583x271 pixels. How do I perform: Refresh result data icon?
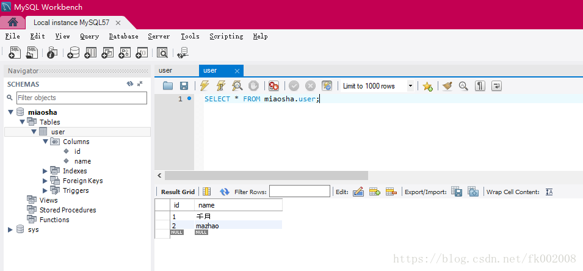coord(225,192)
